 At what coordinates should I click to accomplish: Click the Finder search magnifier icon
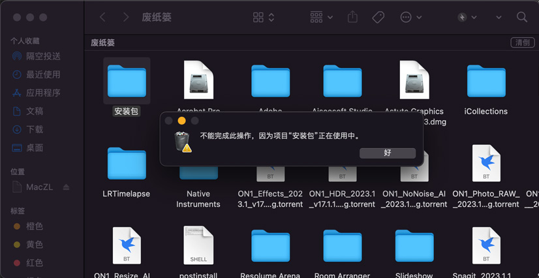521,18
